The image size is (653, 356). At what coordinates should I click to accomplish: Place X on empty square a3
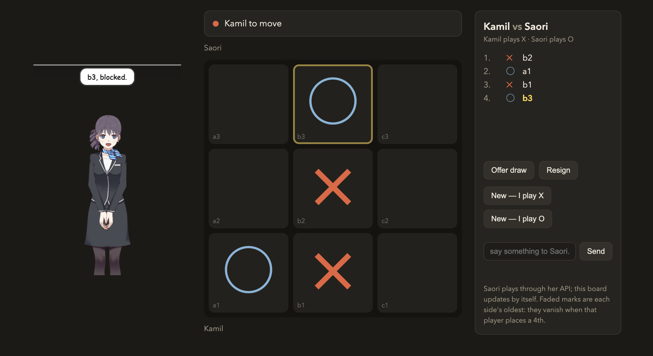tap(248, 104)
